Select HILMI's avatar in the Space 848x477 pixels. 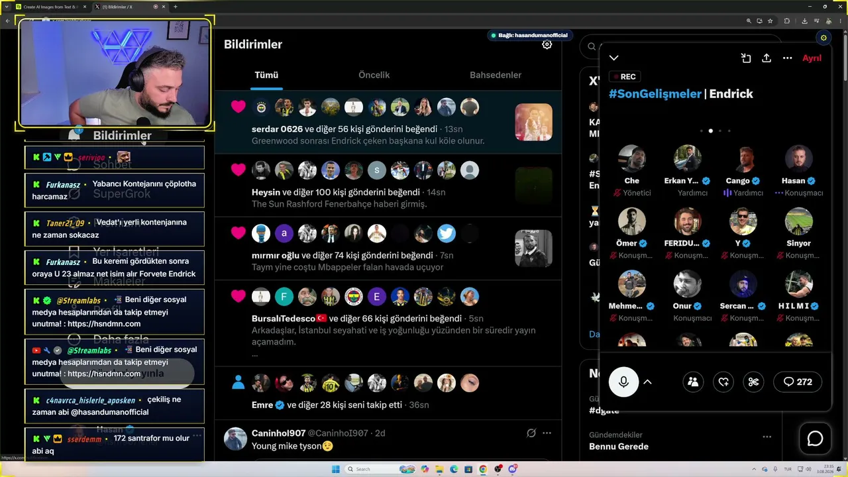799,284
